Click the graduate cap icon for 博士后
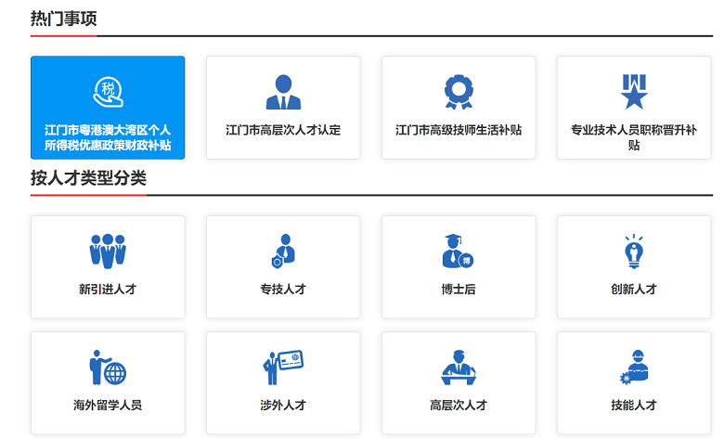 458,252
